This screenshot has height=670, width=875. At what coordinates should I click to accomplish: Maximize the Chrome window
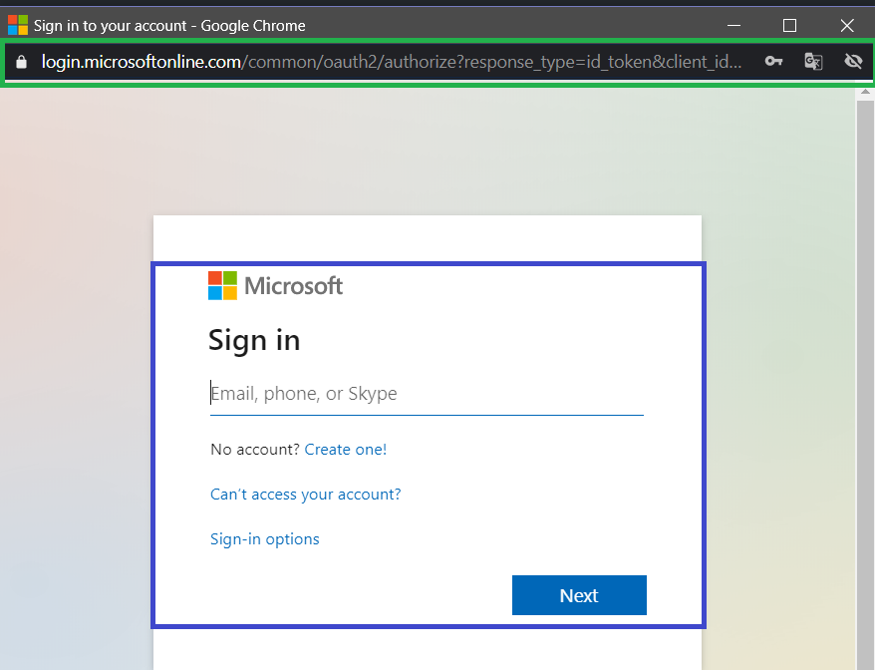pyautogui.click(x=789, y=25)
